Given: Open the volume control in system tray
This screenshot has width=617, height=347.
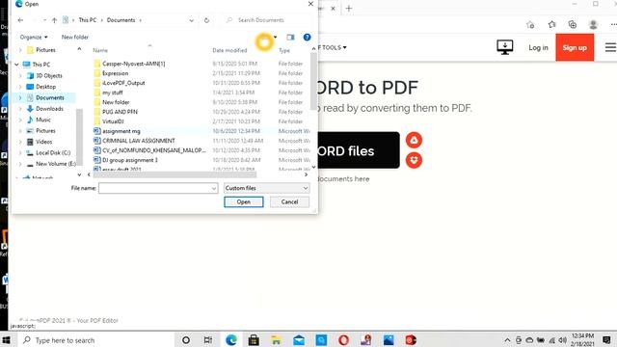Looking at the screenshot, I should (x=563, y=340).
